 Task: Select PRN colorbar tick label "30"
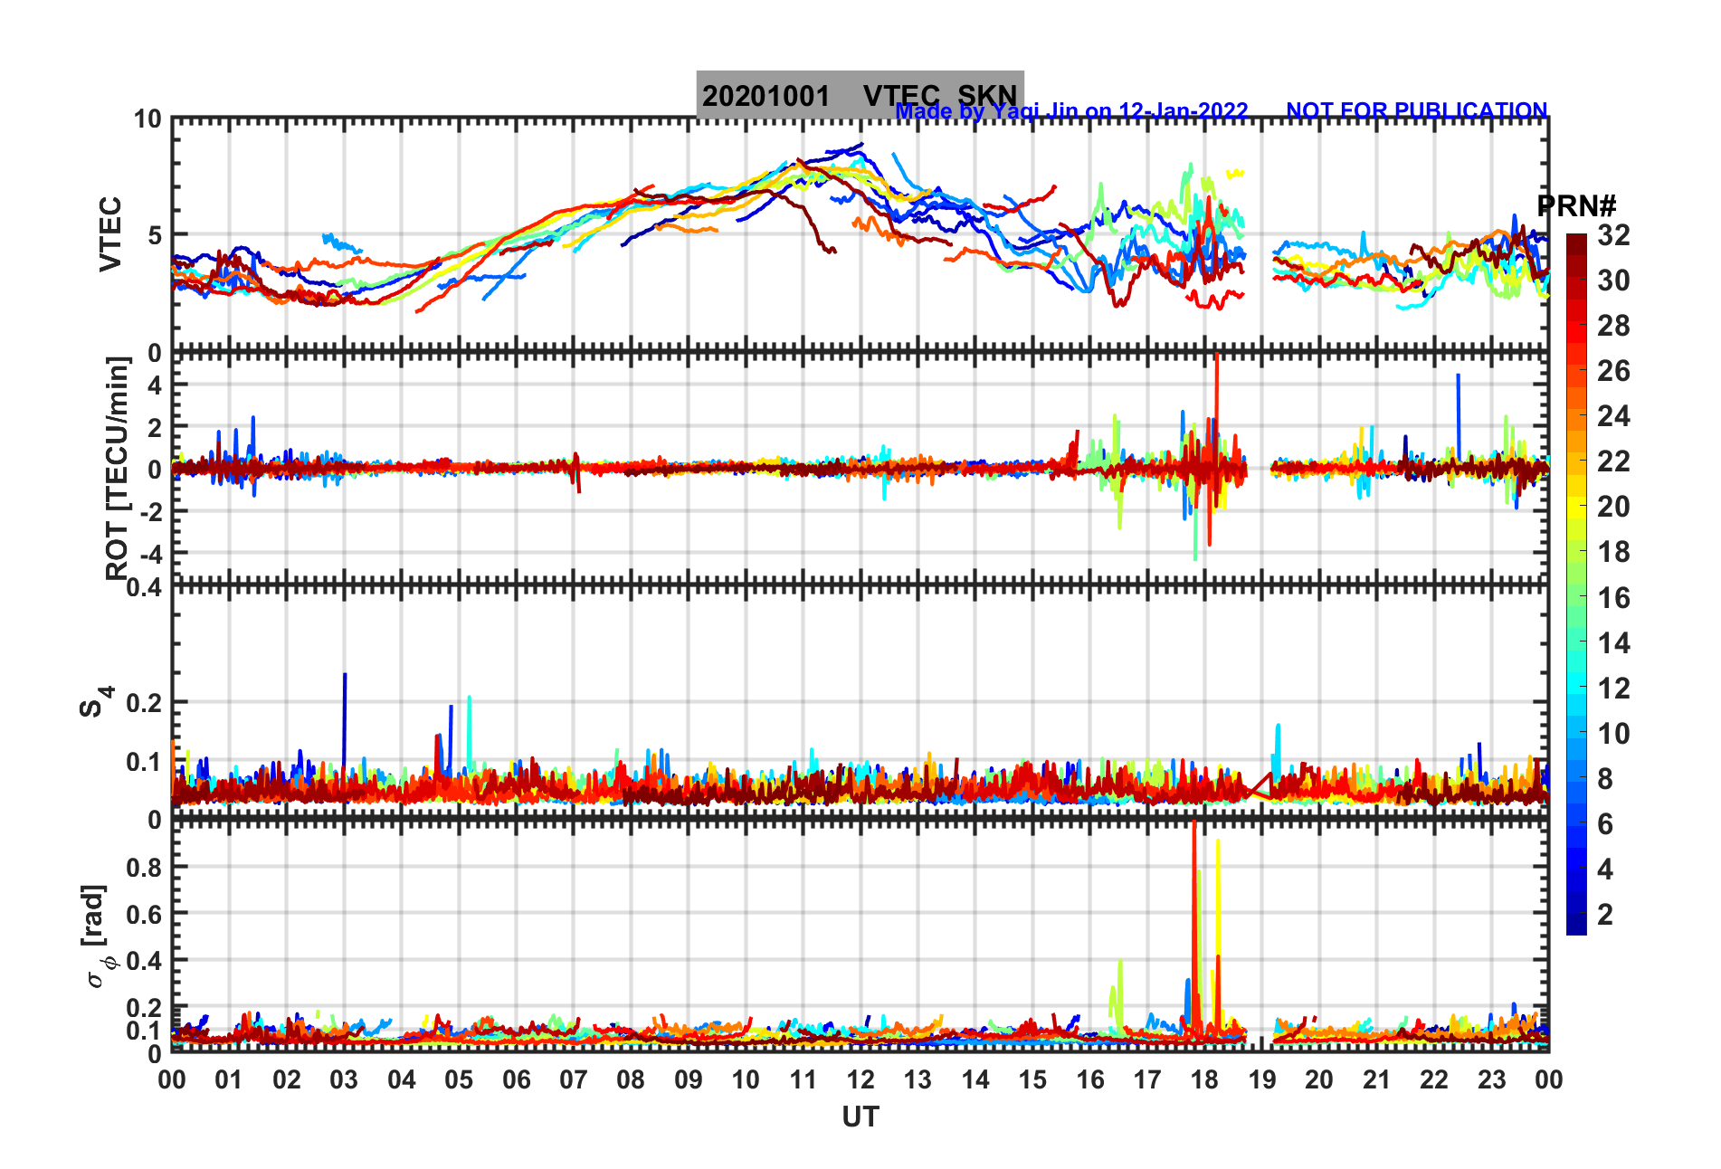point(1613,280)
